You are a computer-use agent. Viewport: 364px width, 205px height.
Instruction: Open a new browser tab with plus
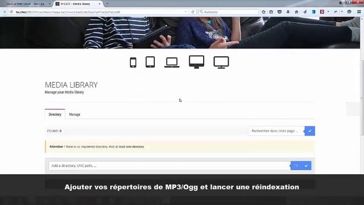point(107,4)
